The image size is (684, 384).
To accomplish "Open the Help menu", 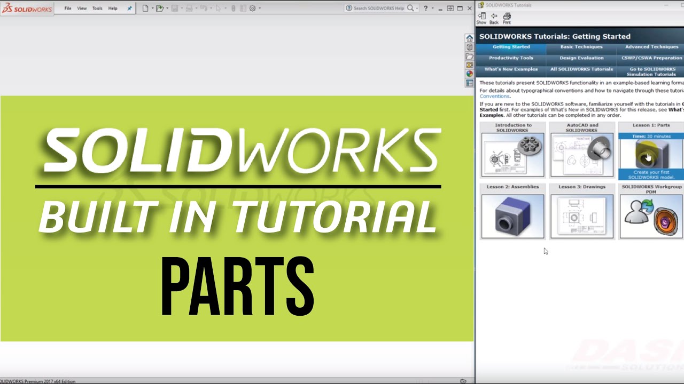I will point(113,9).
